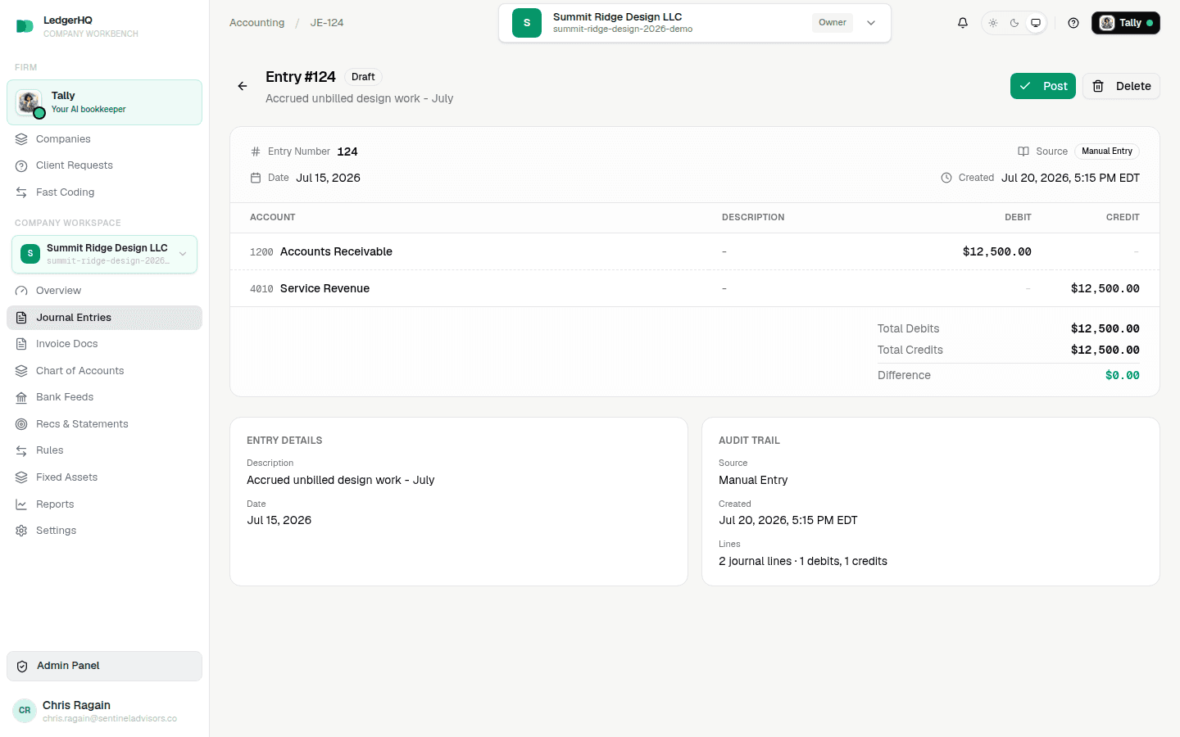Click the Client Requests question icon

point(21,165)
